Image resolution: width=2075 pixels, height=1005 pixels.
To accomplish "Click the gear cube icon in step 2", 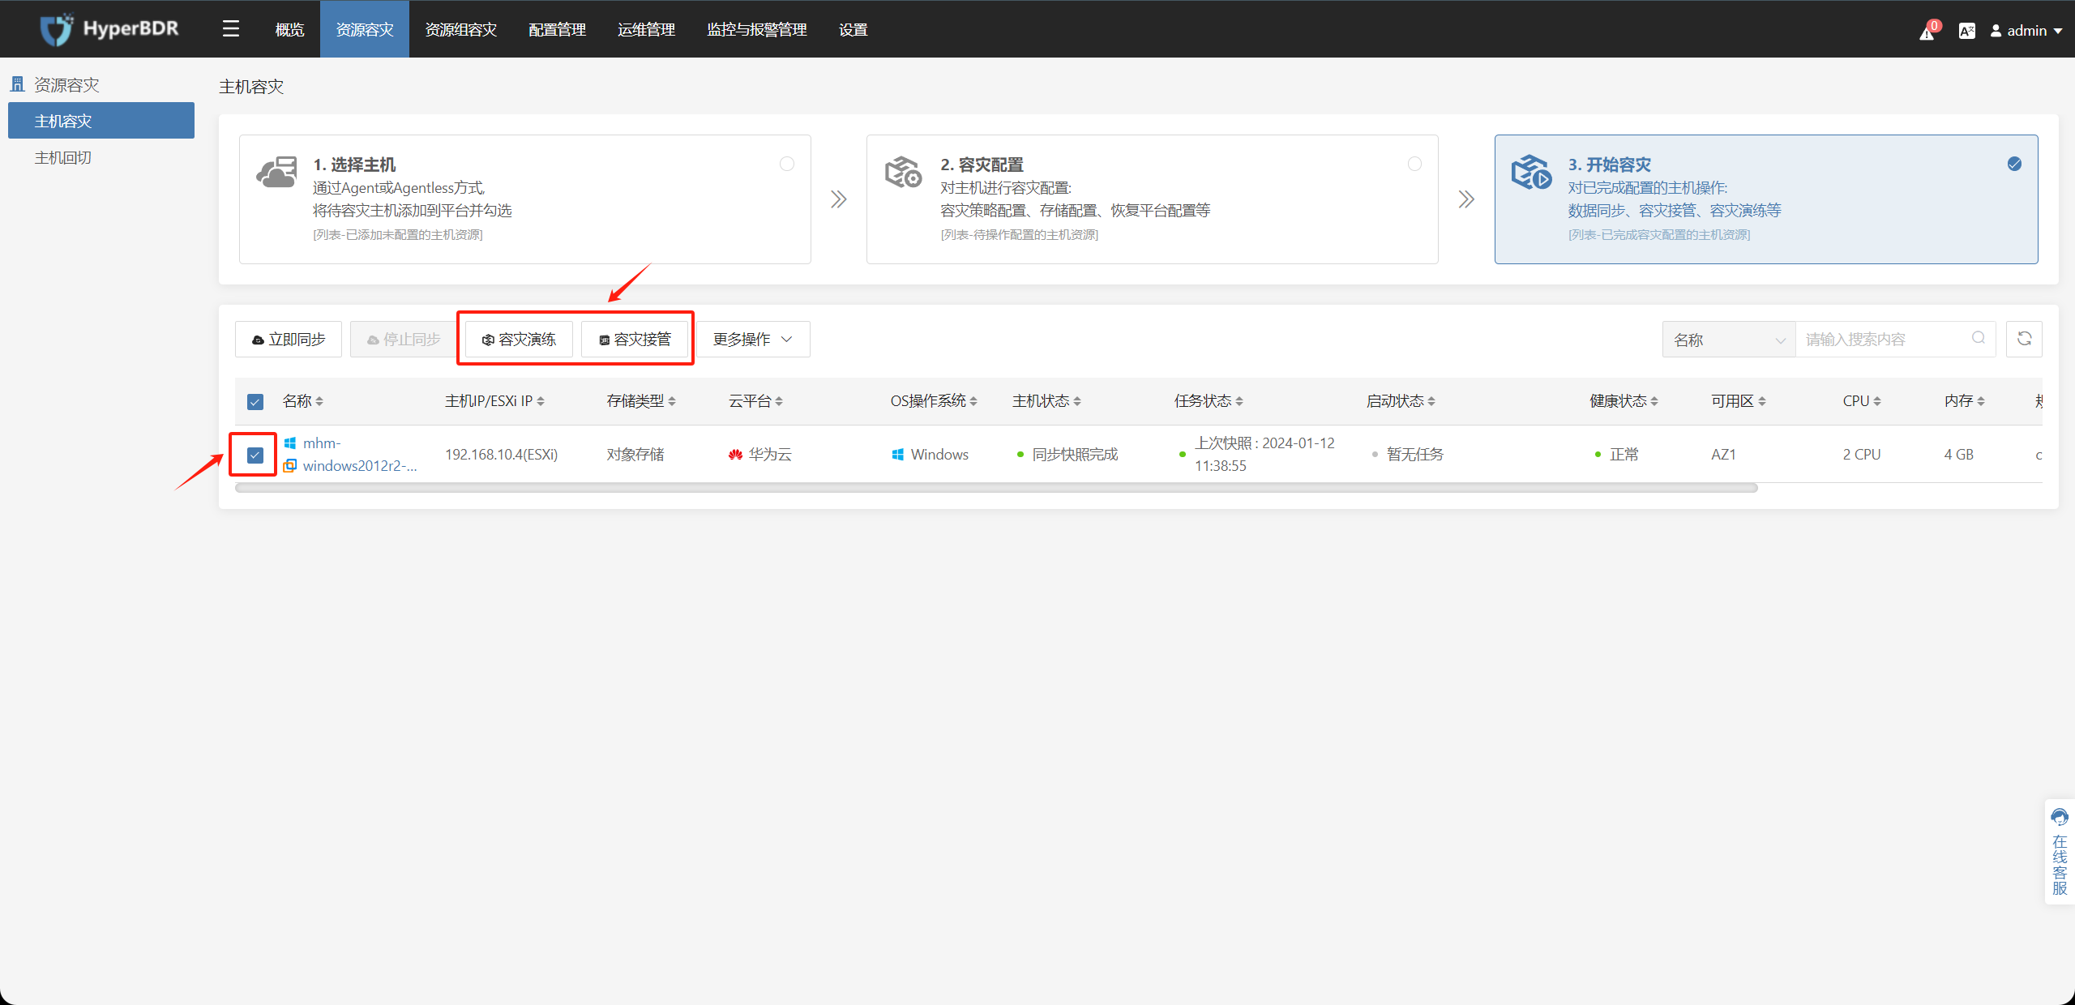I will (x=904, y=173).
